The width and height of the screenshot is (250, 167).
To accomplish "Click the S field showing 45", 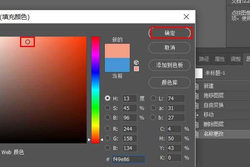I will pyautogui.click(x=130, y=108).
